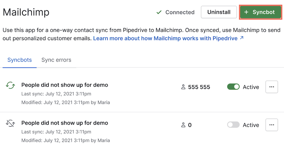Click the plus icon on Syncbot button

[246, 12]
